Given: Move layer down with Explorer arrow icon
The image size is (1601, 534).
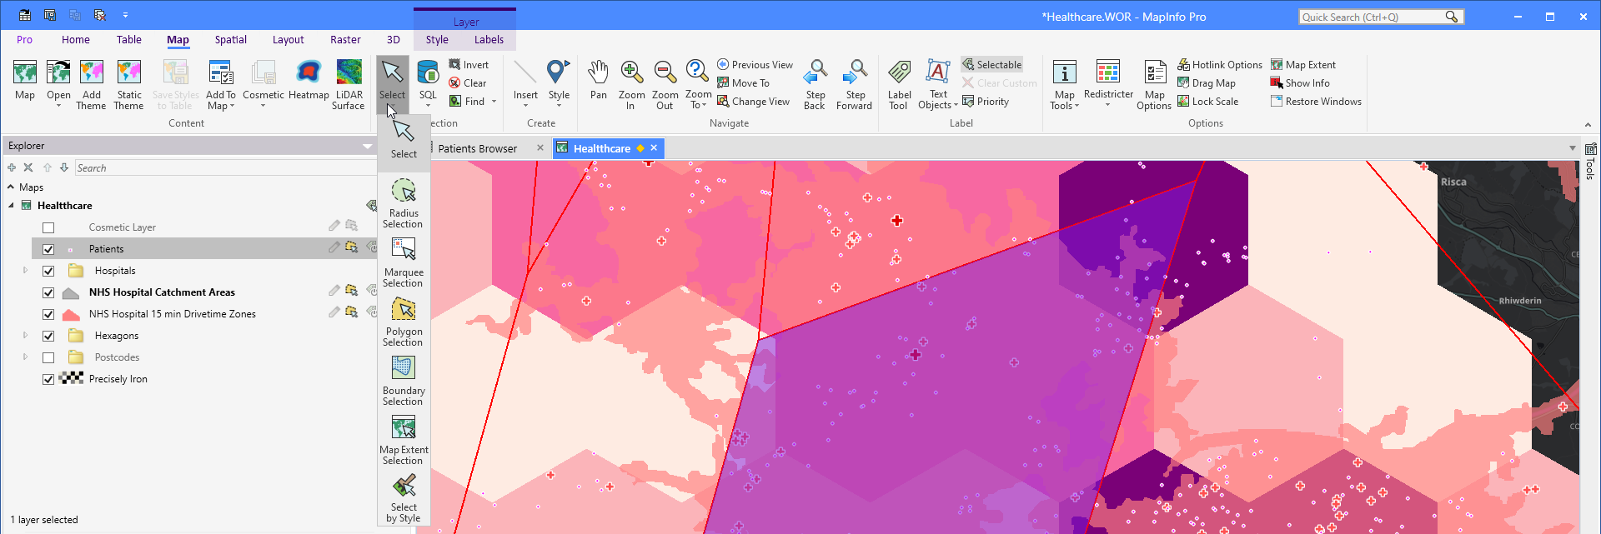Looking at the screenshot, I should pos(64,167).
